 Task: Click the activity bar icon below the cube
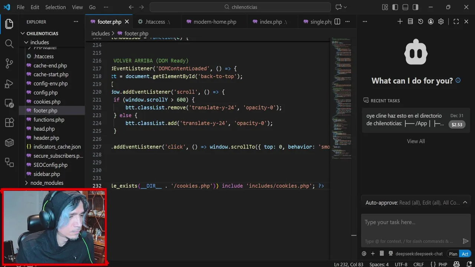pos(9,162)
